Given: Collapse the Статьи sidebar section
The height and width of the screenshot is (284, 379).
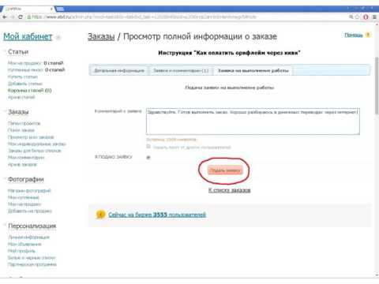Looking at the screenshot, I should 5,50.
